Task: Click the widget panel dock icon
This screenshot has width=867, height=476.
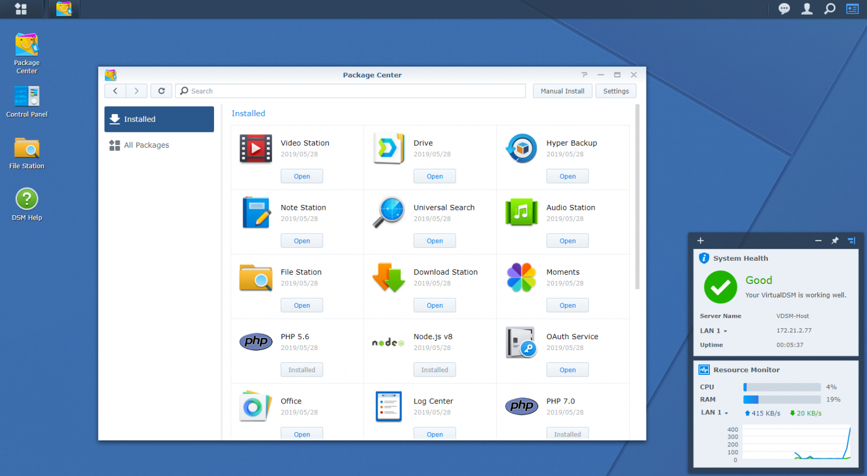Action: click(851, 241)
